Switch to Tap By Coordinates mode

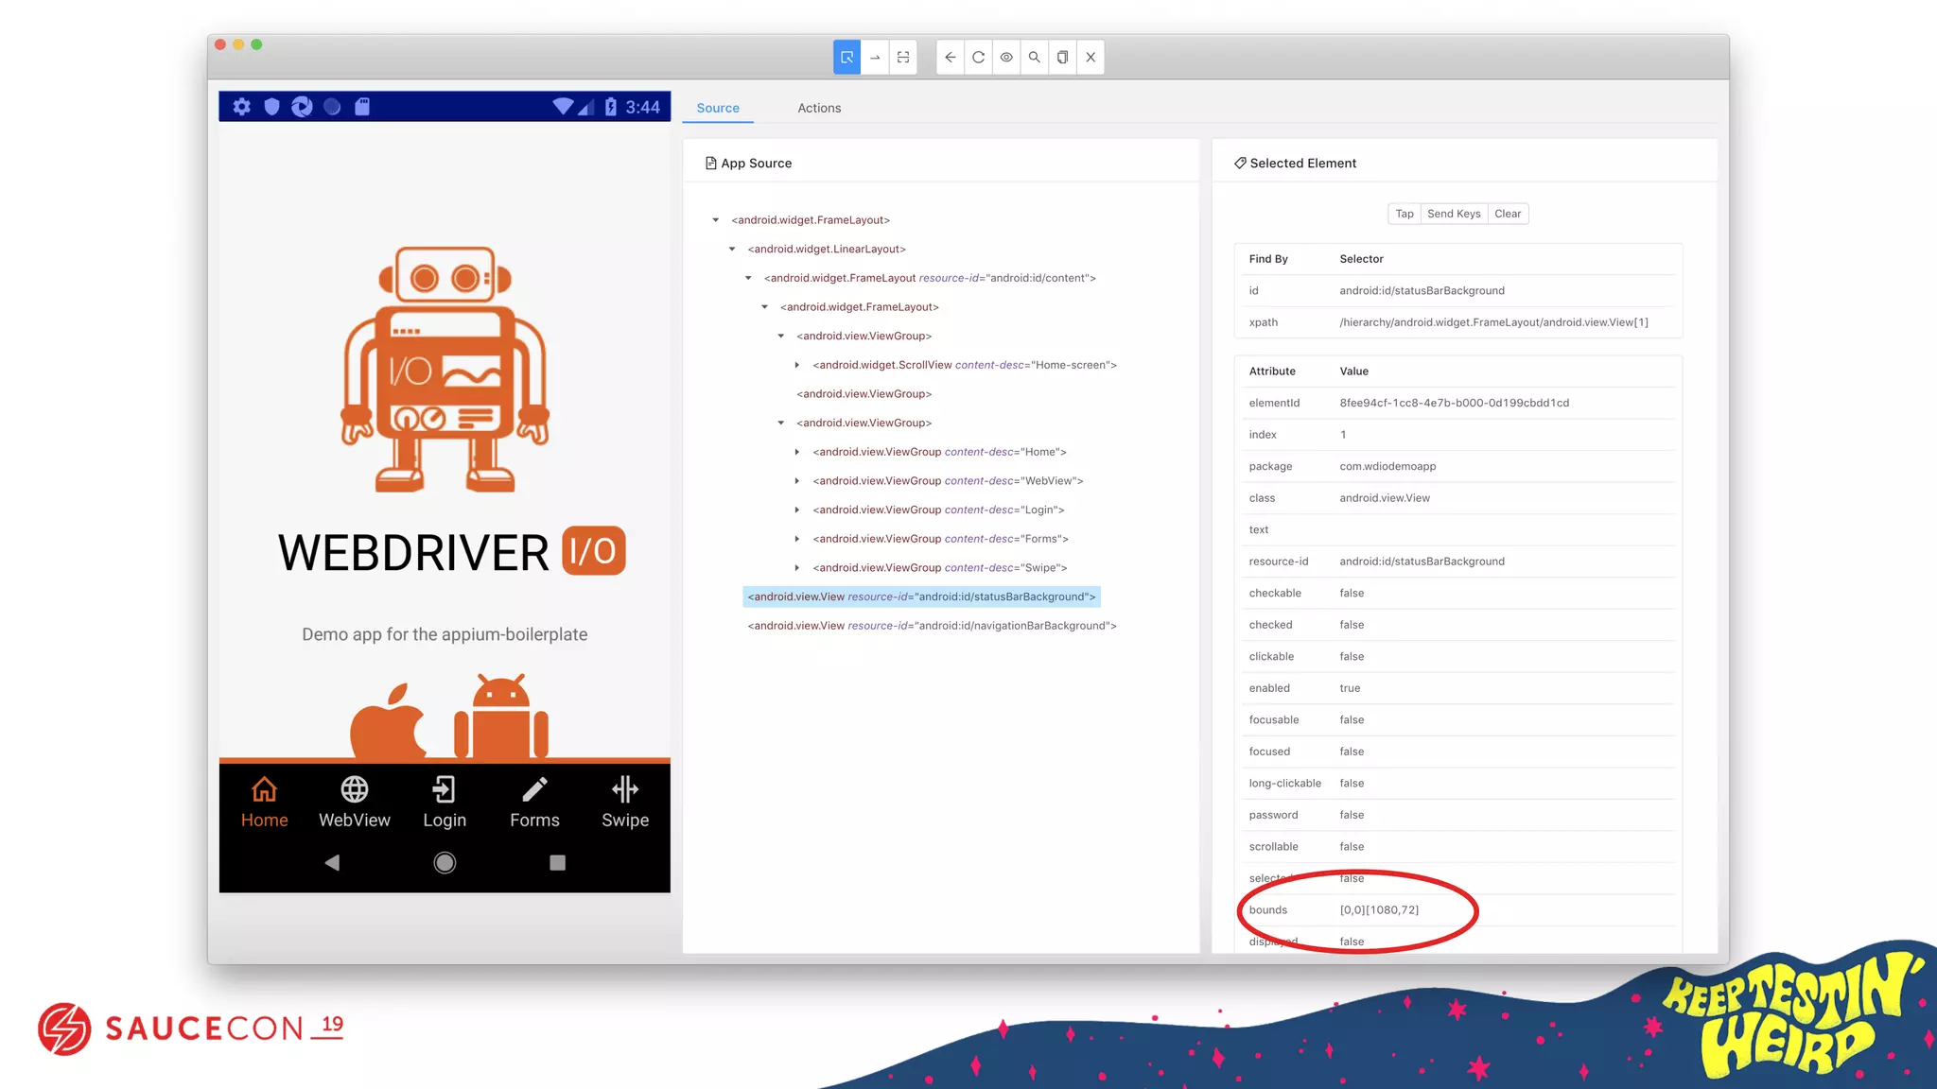pos(903,57)
